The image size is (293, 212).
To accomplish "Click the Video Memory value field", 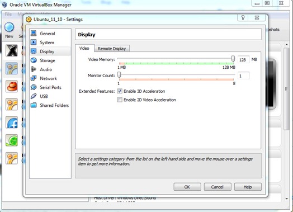I will click(243, 60).
